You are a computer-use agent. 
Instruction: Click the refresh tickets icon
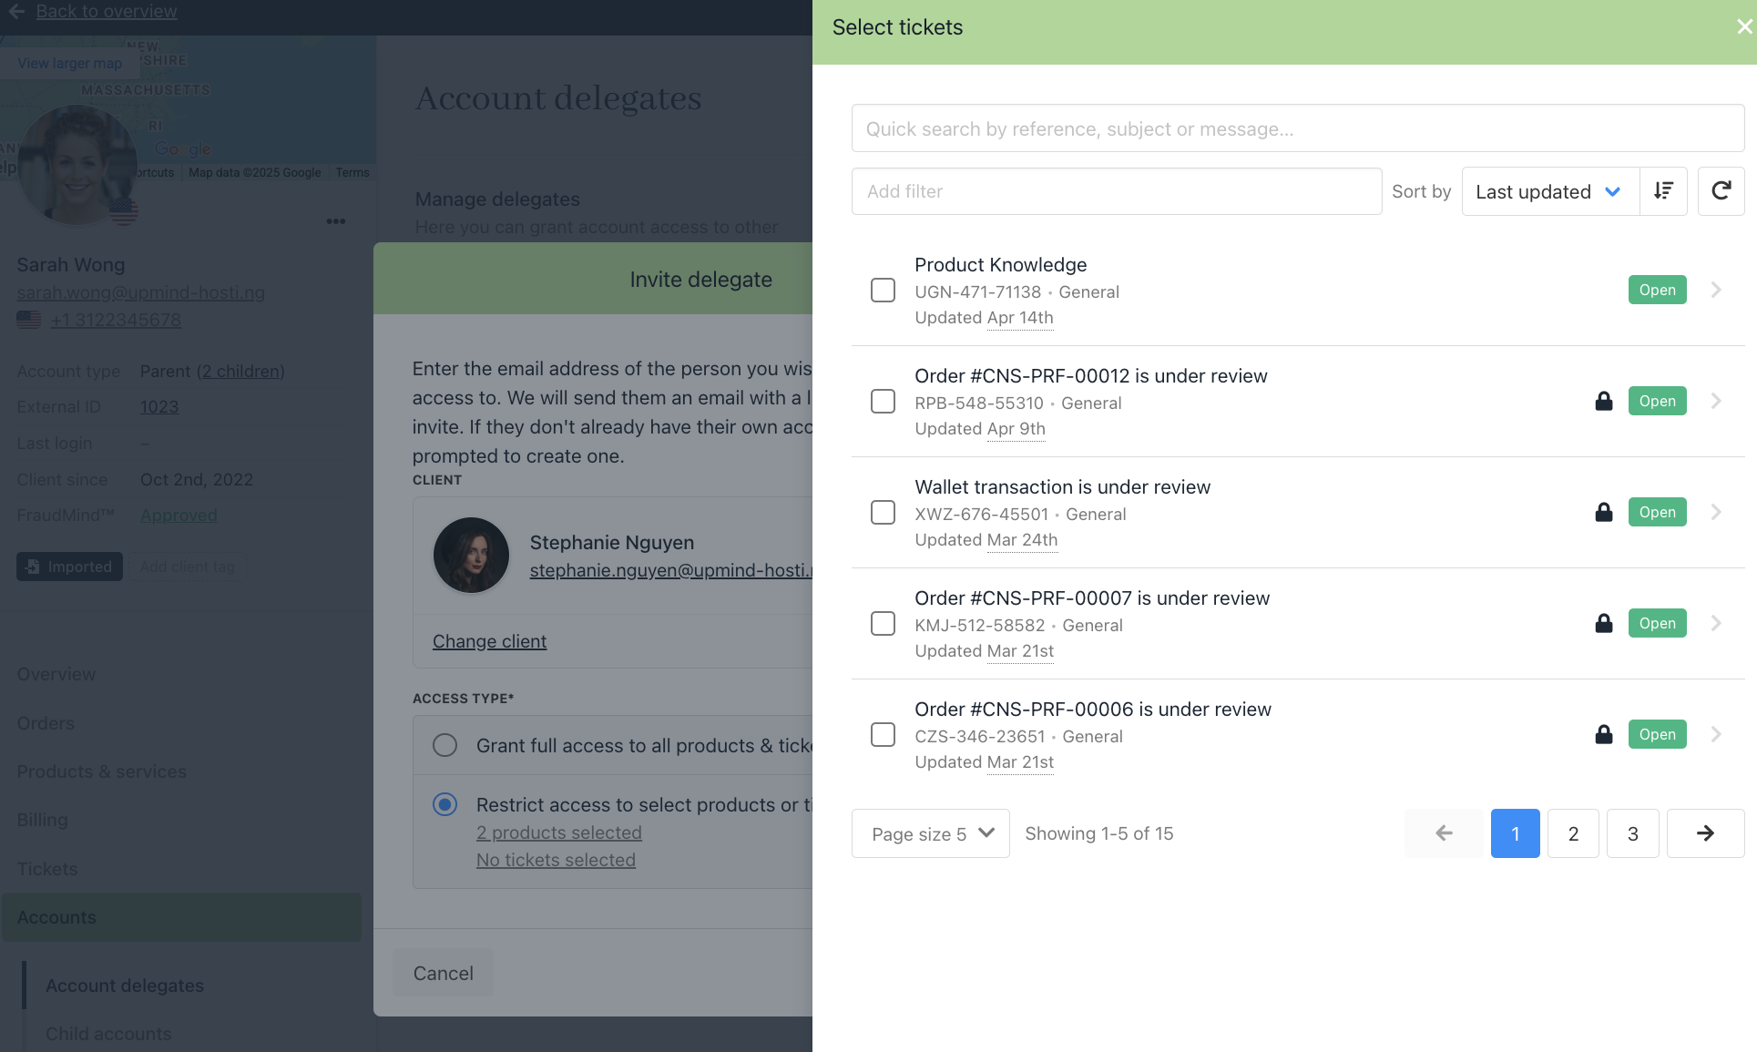1721,191
